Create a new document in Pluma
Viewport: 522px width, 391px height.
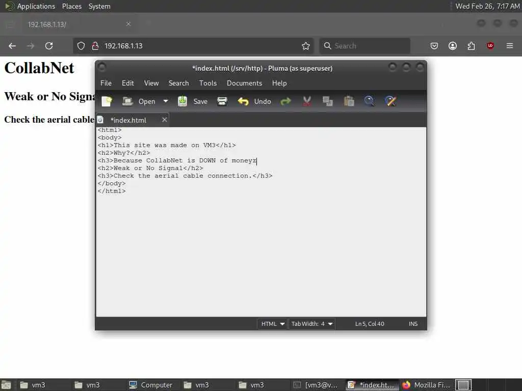tap(107, 101)
